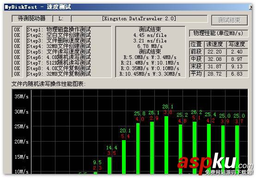Click the 测试结束 button beside the drive name
Image resolution: width=256 pixels, height=178 pixels.
tap(230, 20)
